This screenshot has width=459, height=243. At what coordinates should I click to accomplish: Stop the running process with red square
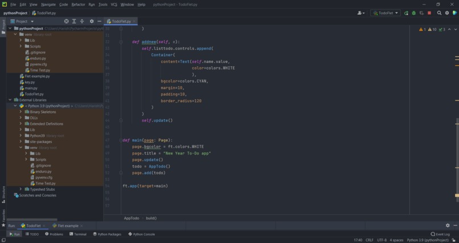(429, 13)
